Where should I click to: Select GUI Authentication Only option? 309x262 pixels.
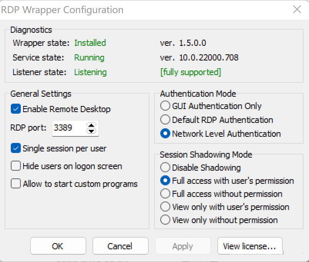[165, 106]
